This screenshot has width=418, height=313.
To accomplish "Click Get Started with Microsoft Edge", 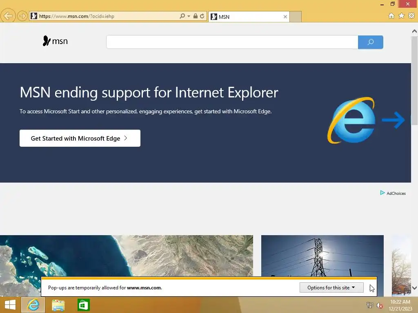I will pos(80,138).
